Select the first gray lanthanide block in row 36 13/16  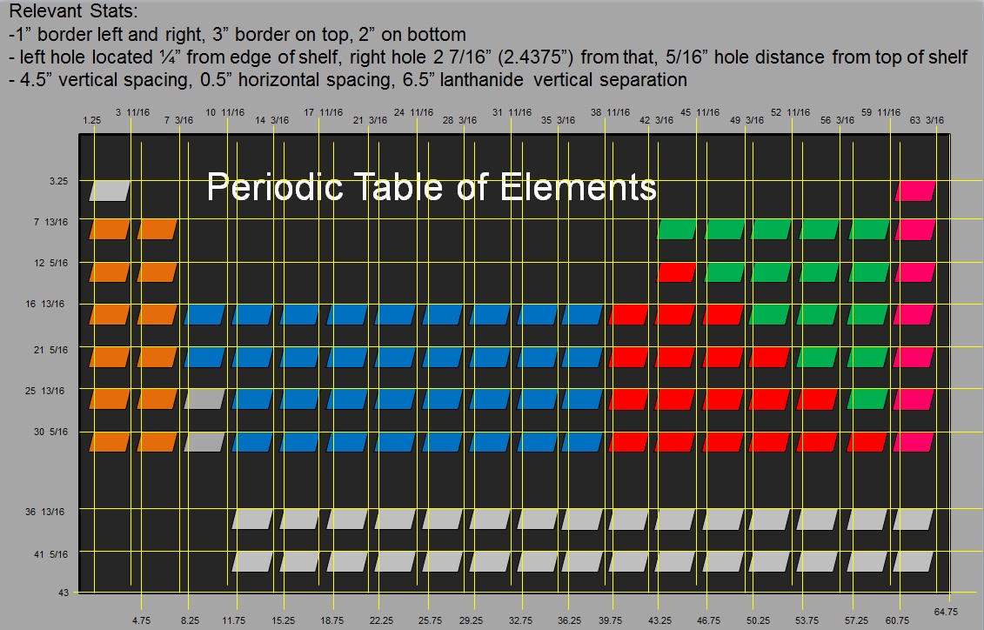pos(251,519)
